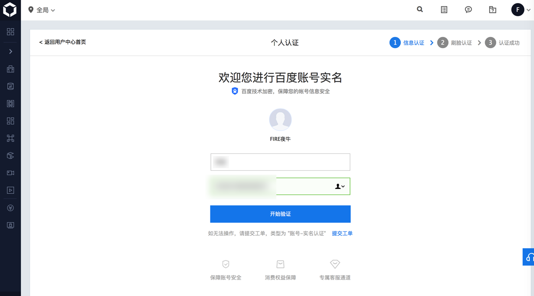Click the 个人认证 page title
The width and height of the screenshot is (534, 296).
tap(285, 42)
